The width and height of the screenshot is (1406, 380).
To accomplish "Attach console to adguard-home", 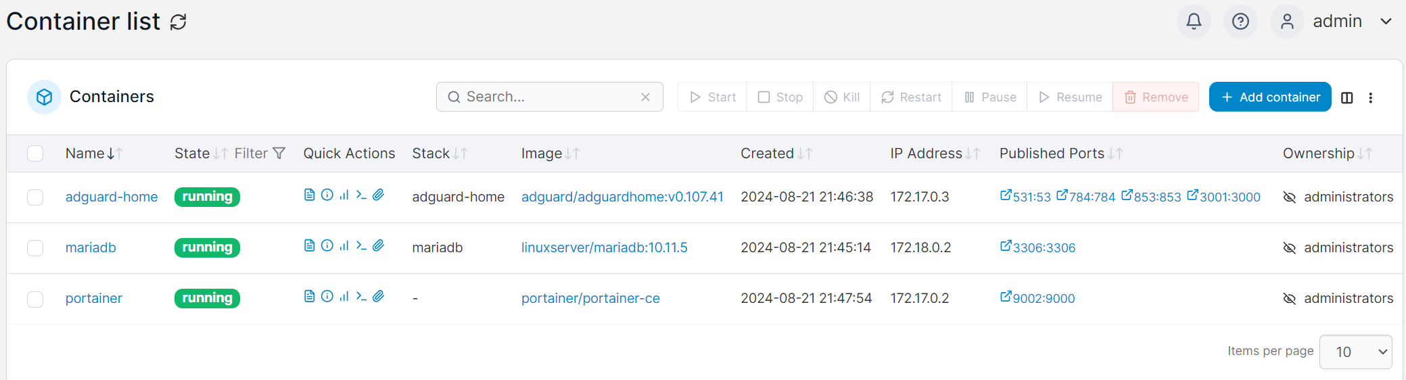I will click(379, 195).
